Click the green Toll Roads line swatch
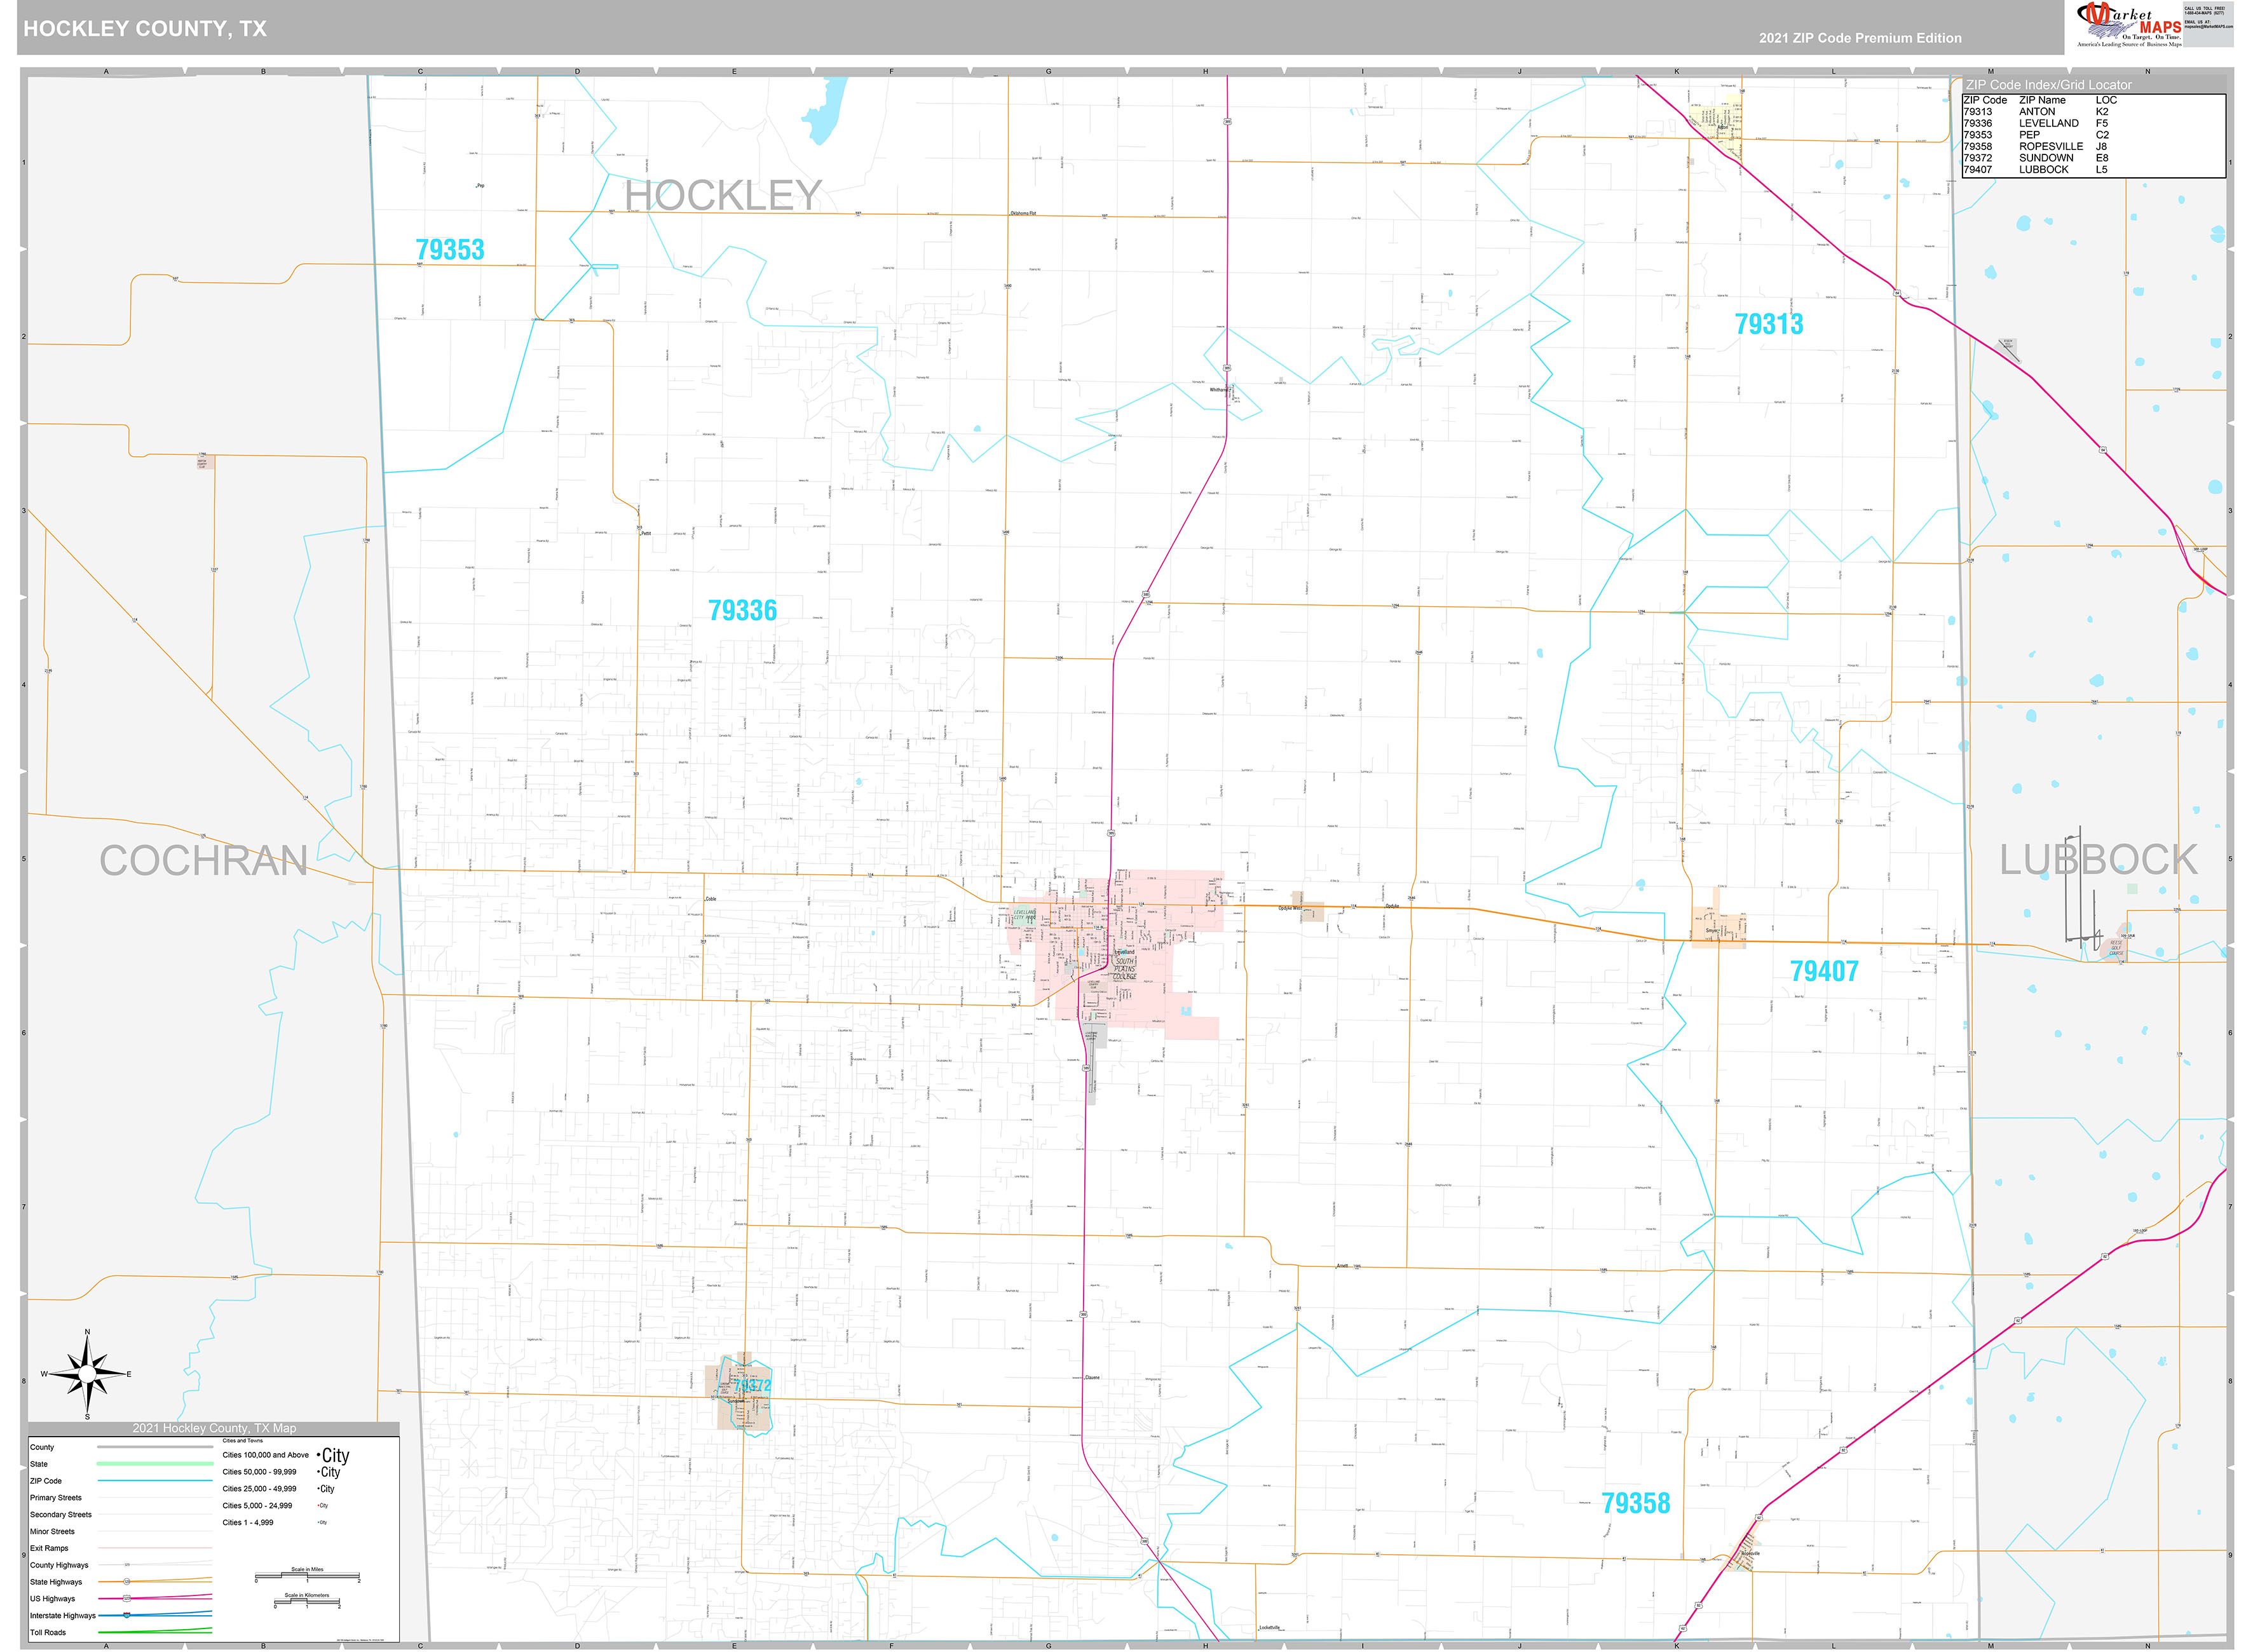Viewport: 2253px width, 1652px height. coord(155,1632)
